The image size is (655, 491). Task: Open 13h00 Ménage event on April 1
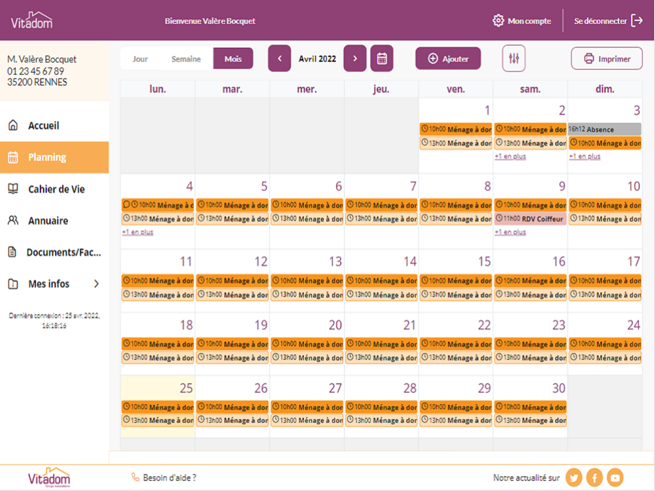click(455, 143)
